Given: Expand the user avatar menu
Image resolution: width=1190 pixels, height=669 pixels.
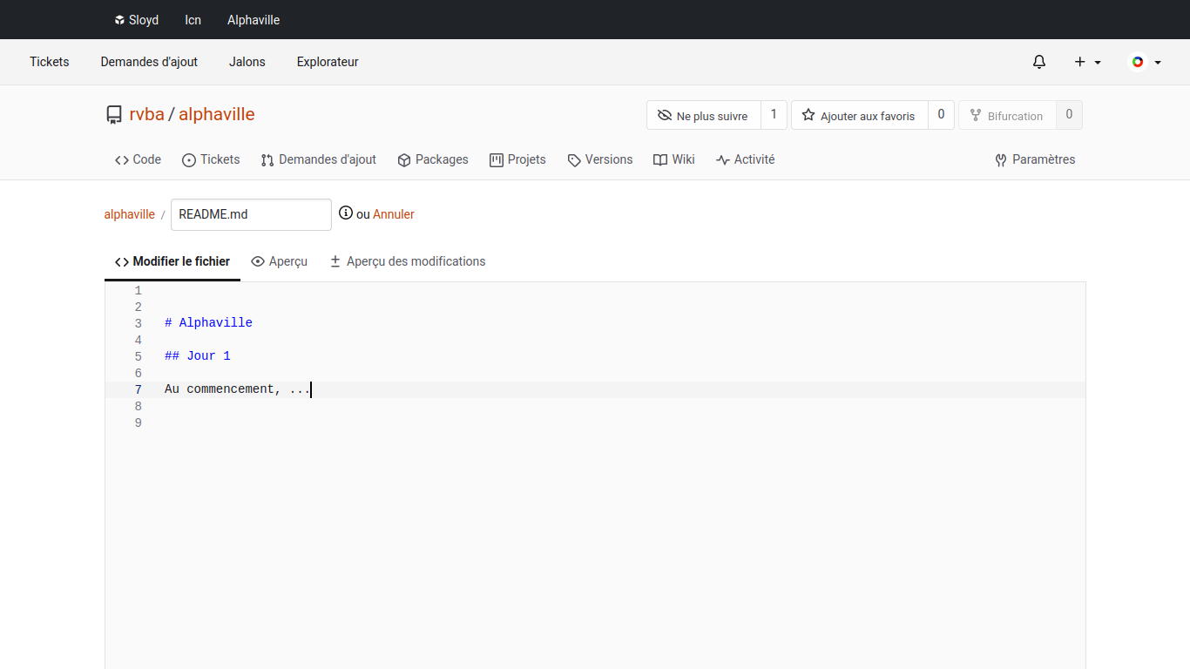Looking at the screenshot, I should (1145, 62).
